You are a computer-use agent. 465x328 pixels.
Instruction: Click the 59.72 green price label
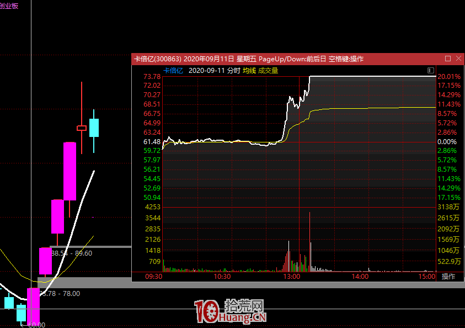point(152,151)
